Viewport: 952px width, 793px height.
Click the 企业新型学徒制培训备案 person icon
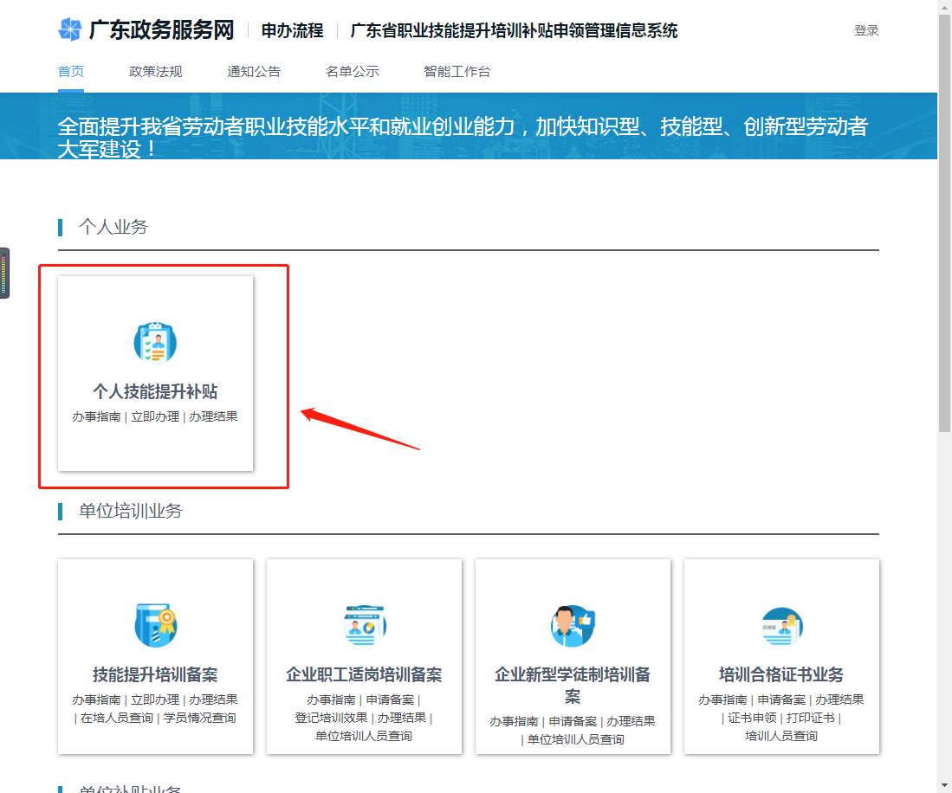(573, 626)
